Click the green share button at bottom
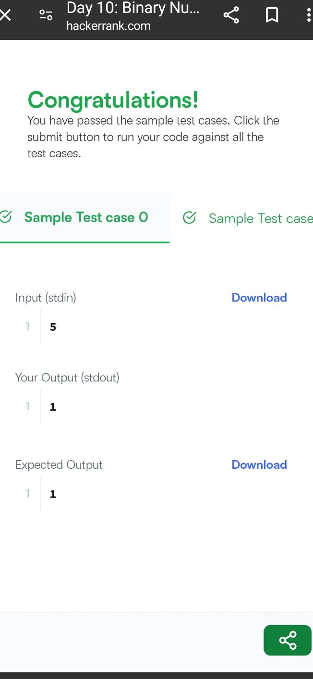The image size is (313, 679). pos(287,640)
